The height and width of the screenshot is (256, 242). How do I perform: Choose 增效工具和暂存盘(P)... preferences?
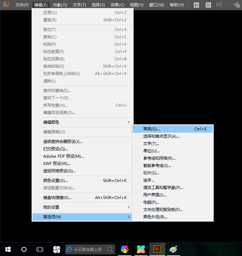[x=173, y=188]
